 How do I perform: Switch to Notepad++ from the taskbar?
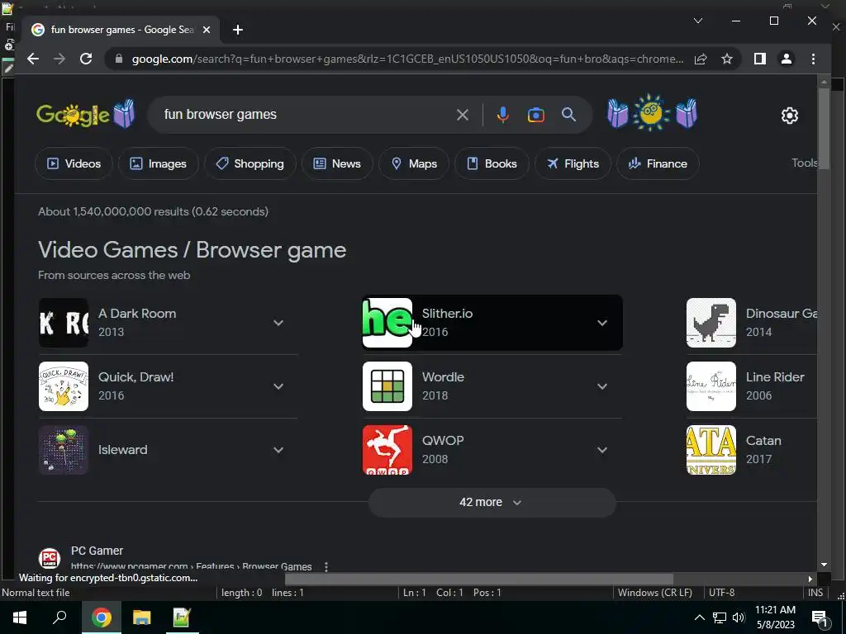(x=181, y=617)
